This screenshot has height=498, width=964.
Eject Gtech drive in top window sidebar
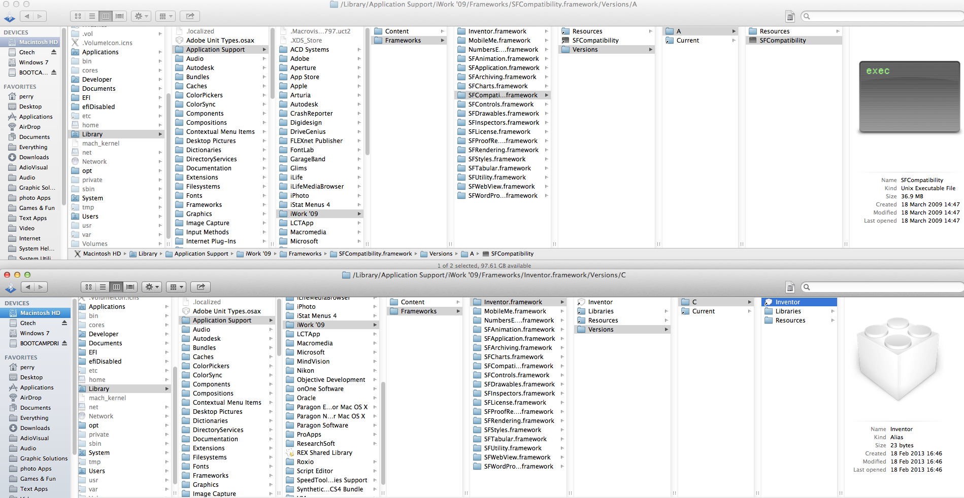[x=54, y=52]
